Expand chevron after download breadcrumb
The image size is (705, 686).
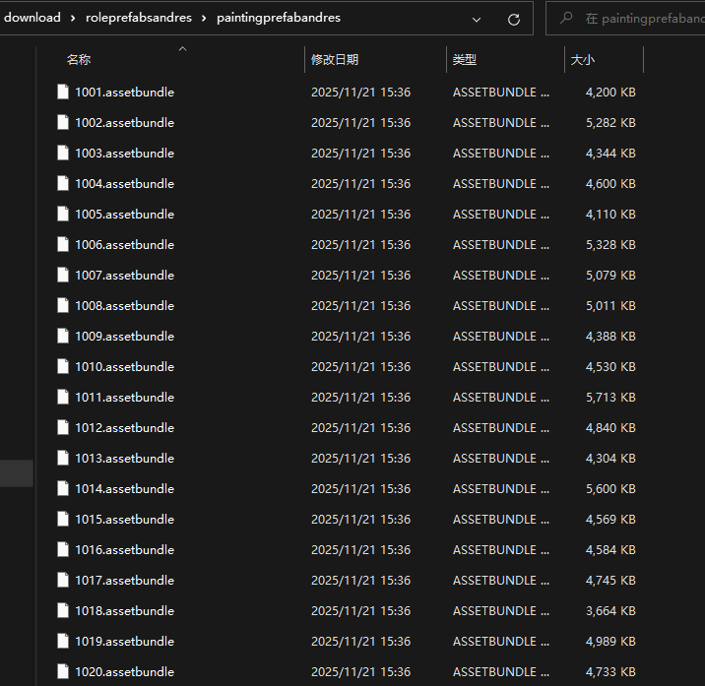pyautogui.click(x=73, y=19)
